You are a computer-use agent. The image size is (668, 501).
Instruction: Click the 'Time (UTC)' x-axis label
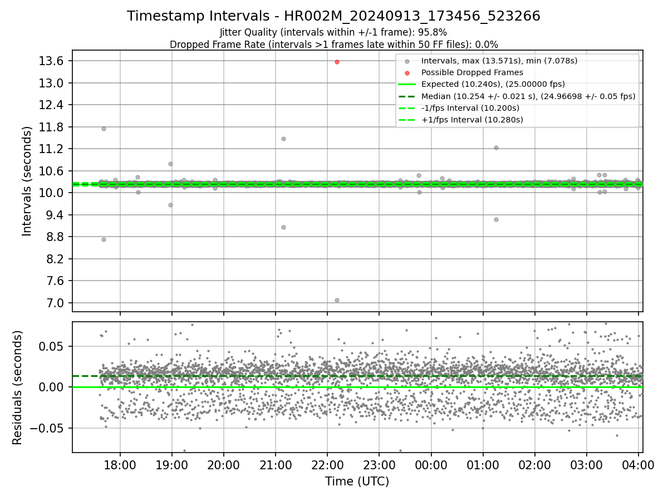pos(357,481)
